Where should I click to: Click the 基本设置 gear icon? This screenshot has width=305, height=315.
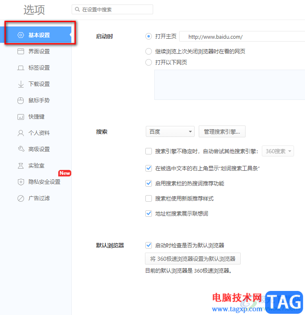pyautogui.click(x=21, y=35)
